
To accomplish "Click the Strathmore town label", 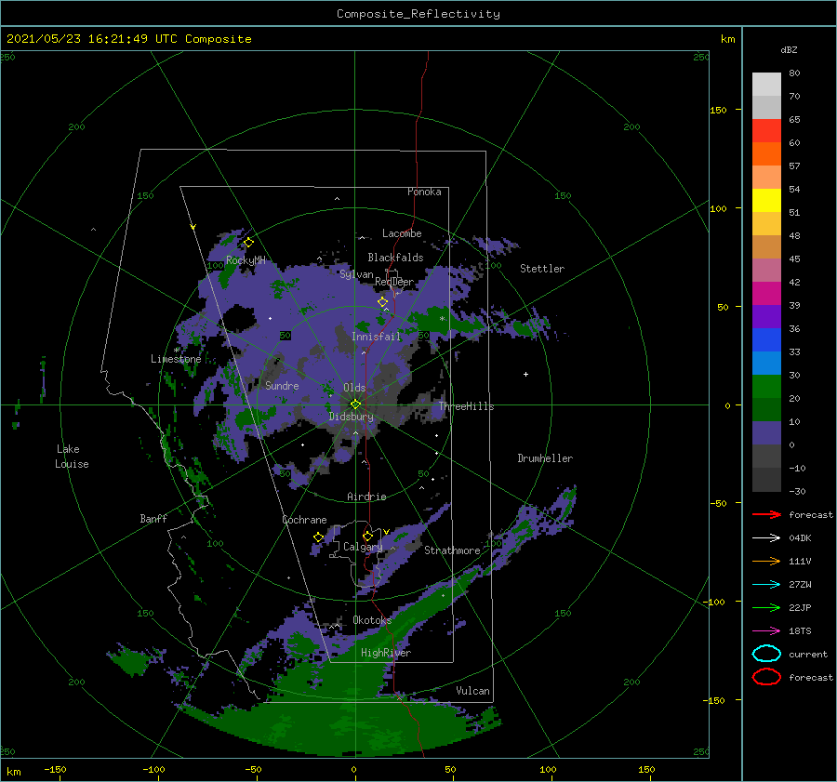I will pyautogui.click(x=452, y=550).
